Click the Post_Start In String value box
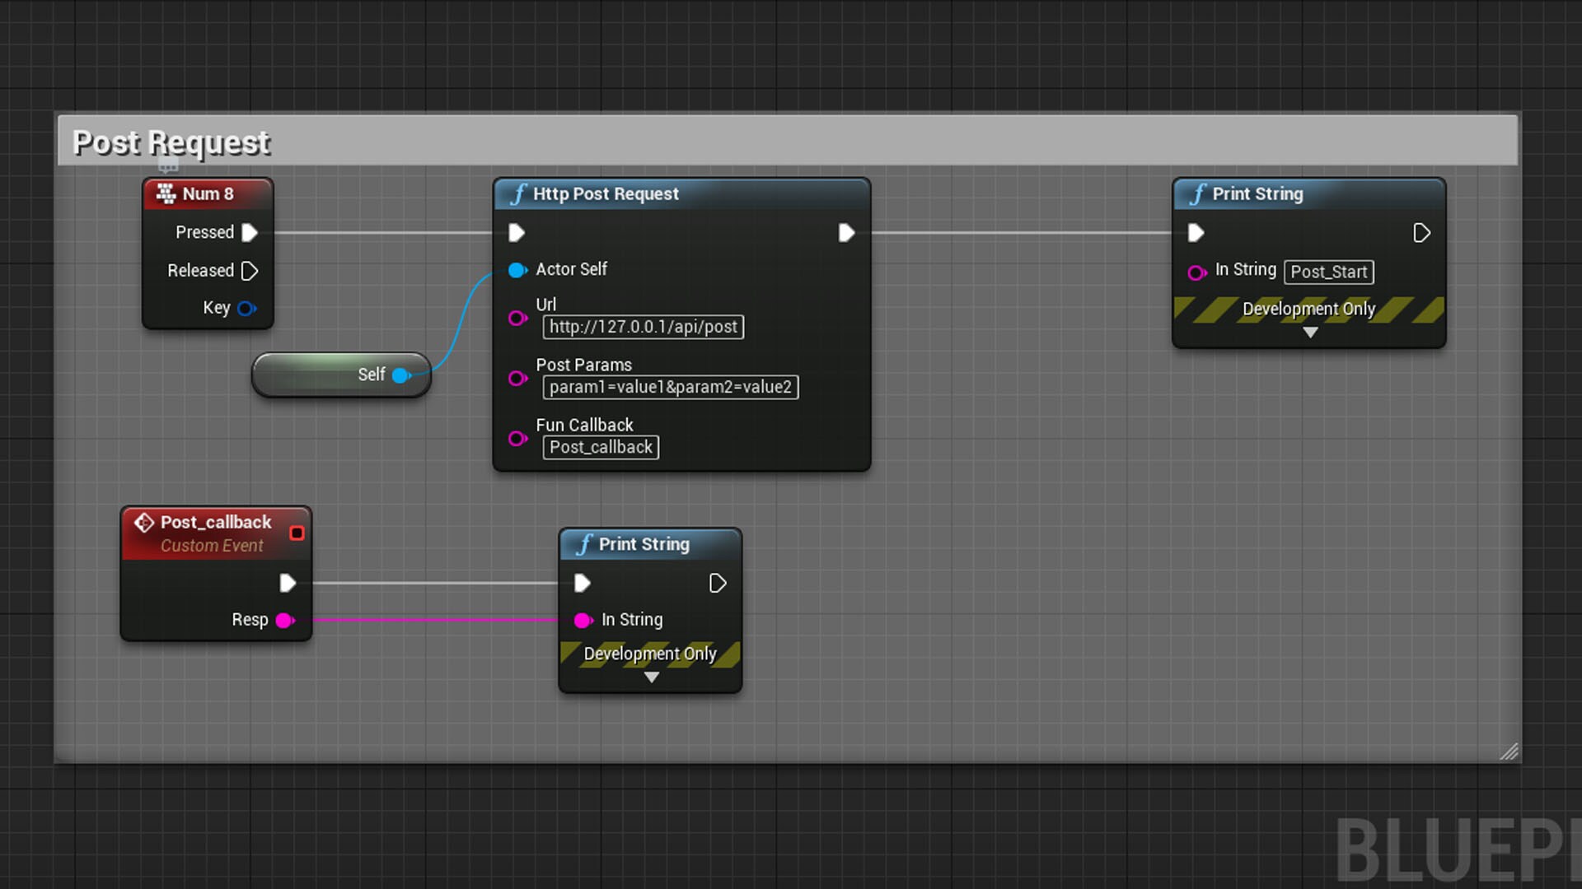The height and width of the screenshot is (889, 1582). (1328, 272)
